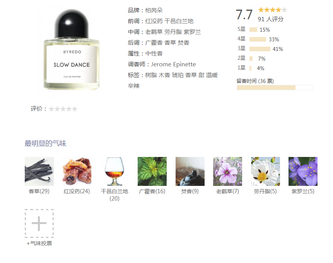Open the 紫罗兰 violet flower image

pyautogui.click(x=303, y=171)
